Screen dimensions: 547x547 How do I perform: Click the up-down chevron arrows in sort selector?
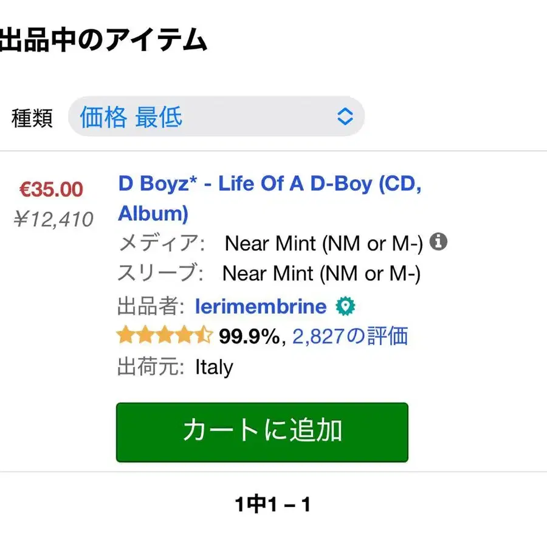[345, 117]
